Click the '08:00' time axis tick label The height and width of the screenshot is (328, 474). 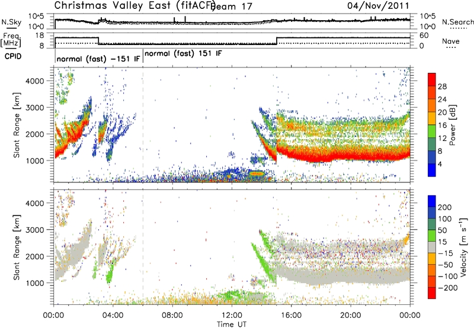tap(172, 316)
